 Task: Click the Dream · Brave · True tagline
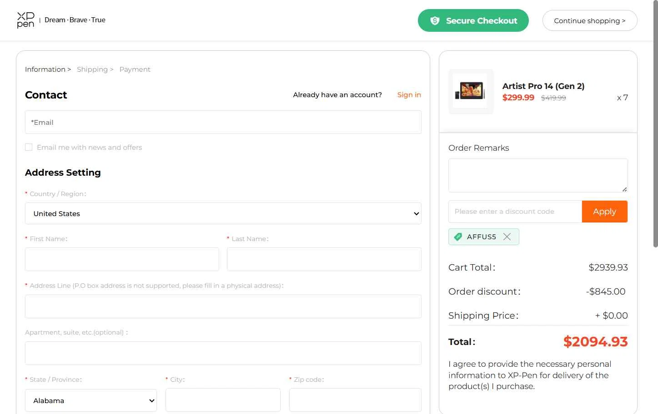coord(75,20)
